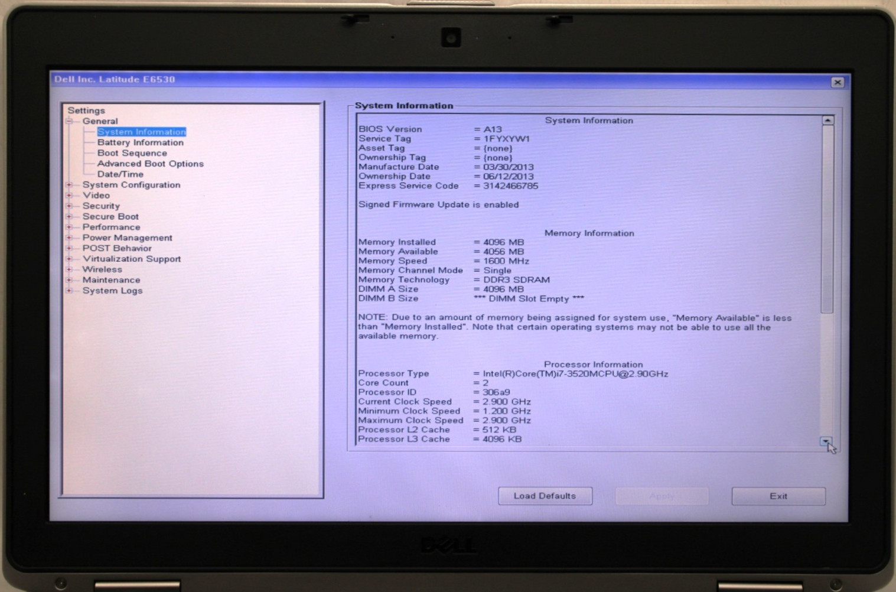The image size is (896, 592).
Task: Click the Memory Installed 4096 MB value
Action: pyautogui.click(x=504, y=242)
